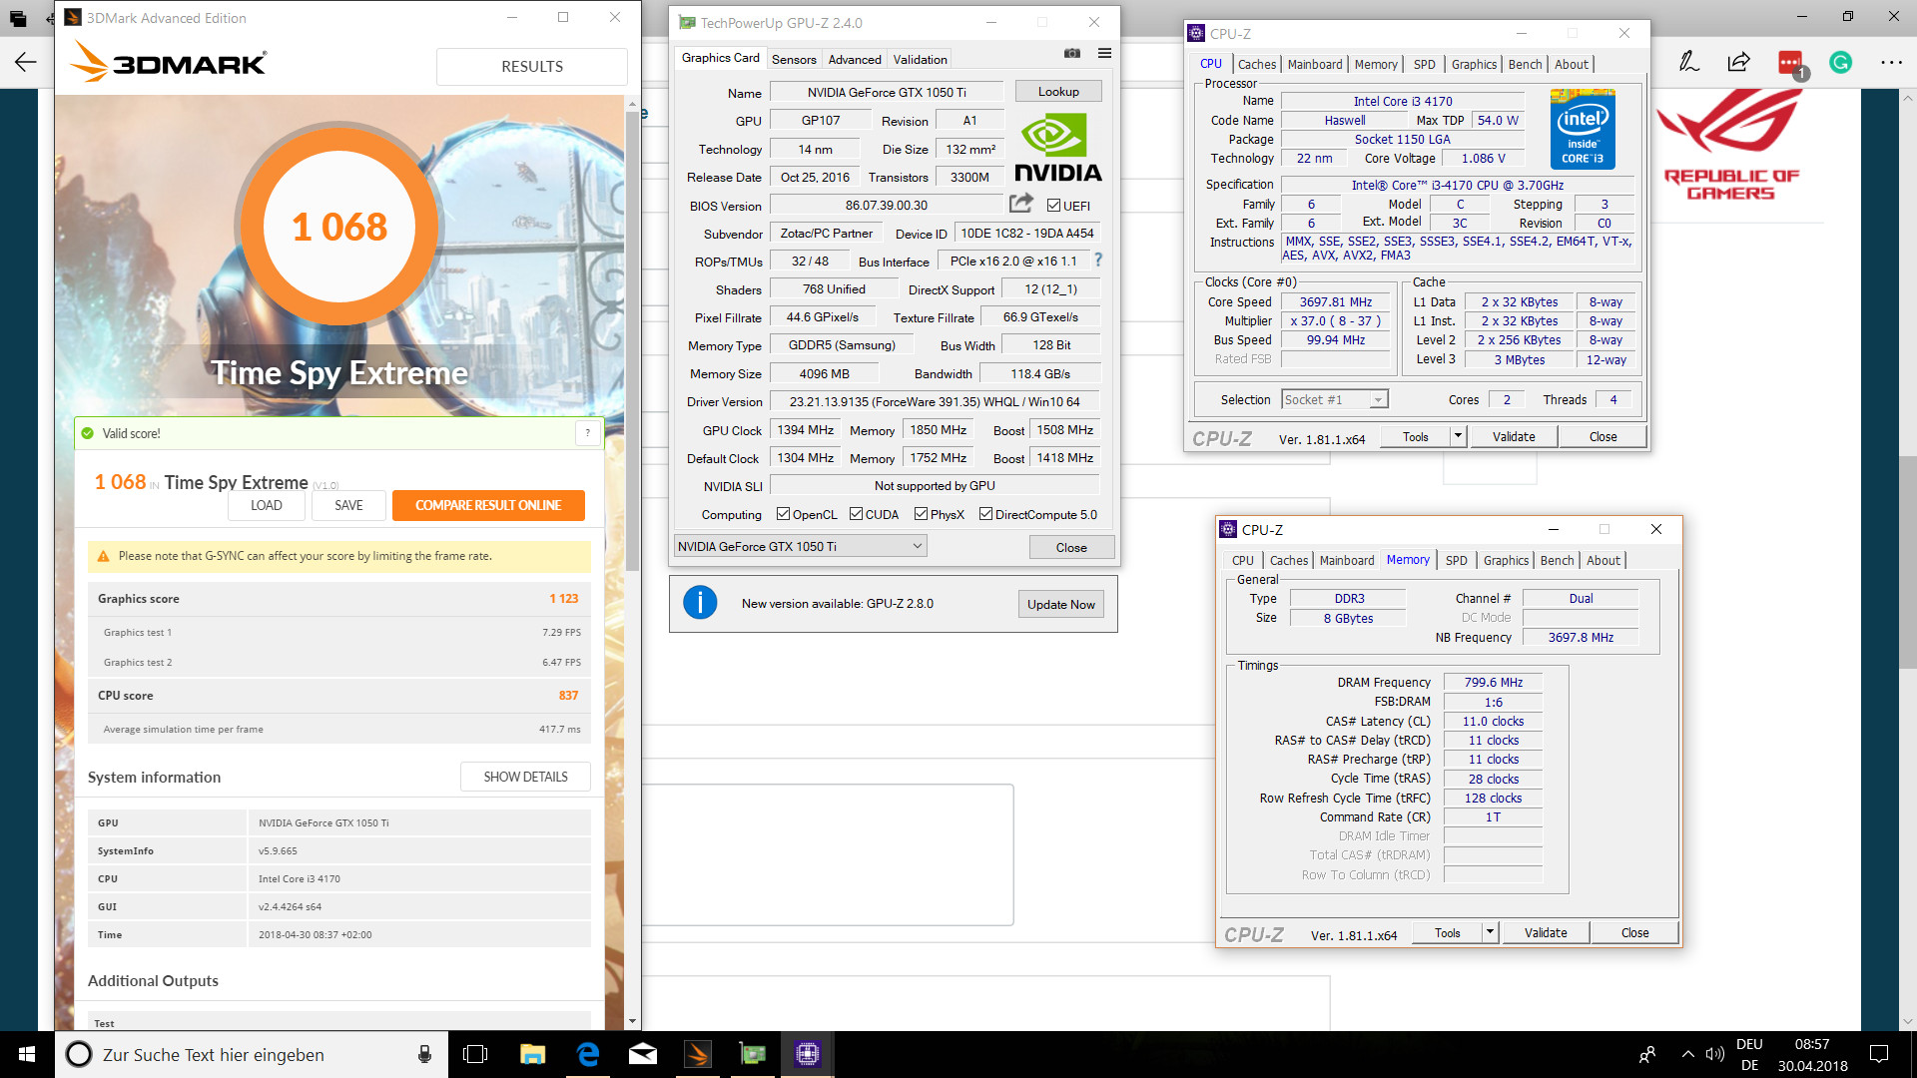
Task: Open the Edge more options ellipsis
Action: pos(1891,62)
